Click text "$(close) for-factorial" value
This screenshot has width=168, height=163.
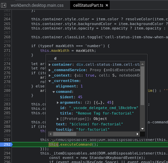click(96, 124)
